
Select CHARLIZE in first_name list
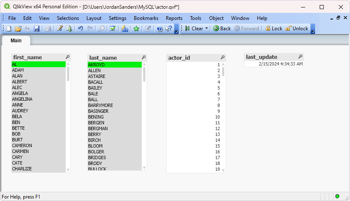pos(39,169)
